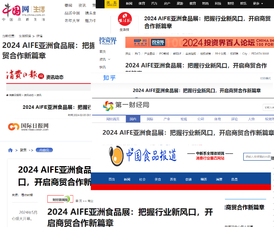Image resolution: width=274 pixels, height=227 pixels.
Task: Expand the 更多 dropdown in Sohu nav
Action: pyautogui.click(x=258, y=3)
